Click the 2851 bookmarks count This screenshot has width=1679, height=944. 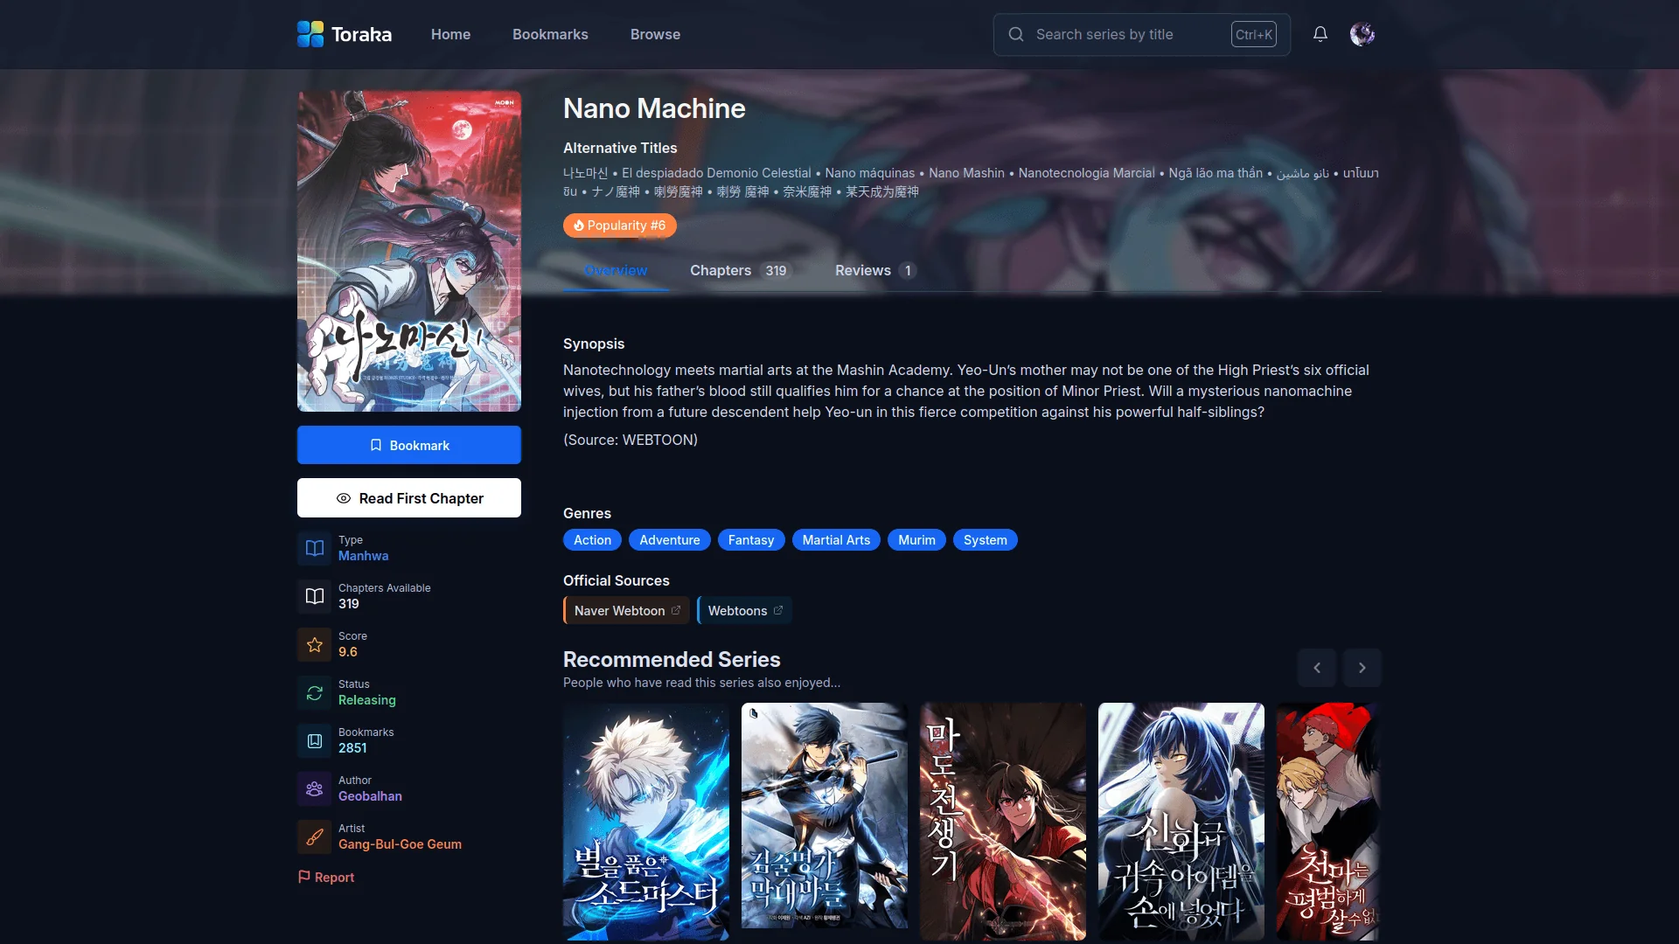click(352, 748)
